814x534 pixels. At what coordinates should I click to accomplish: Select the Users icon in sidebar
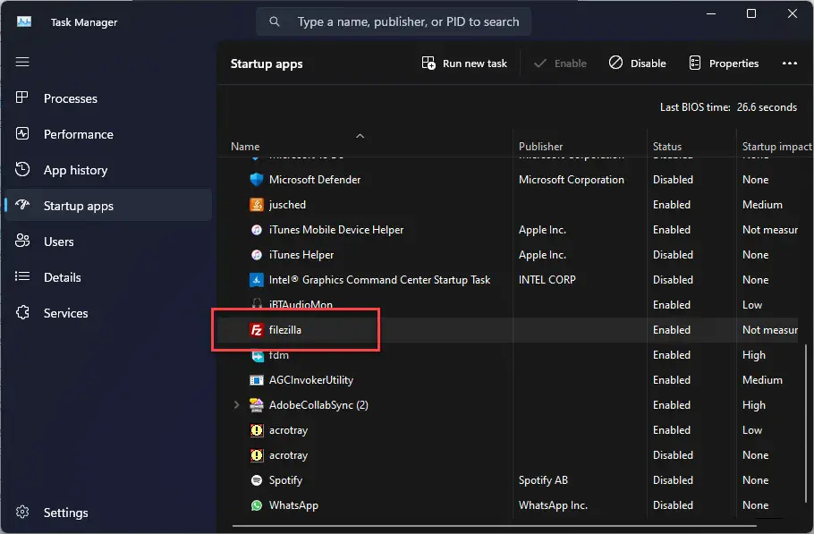[22, 242]
